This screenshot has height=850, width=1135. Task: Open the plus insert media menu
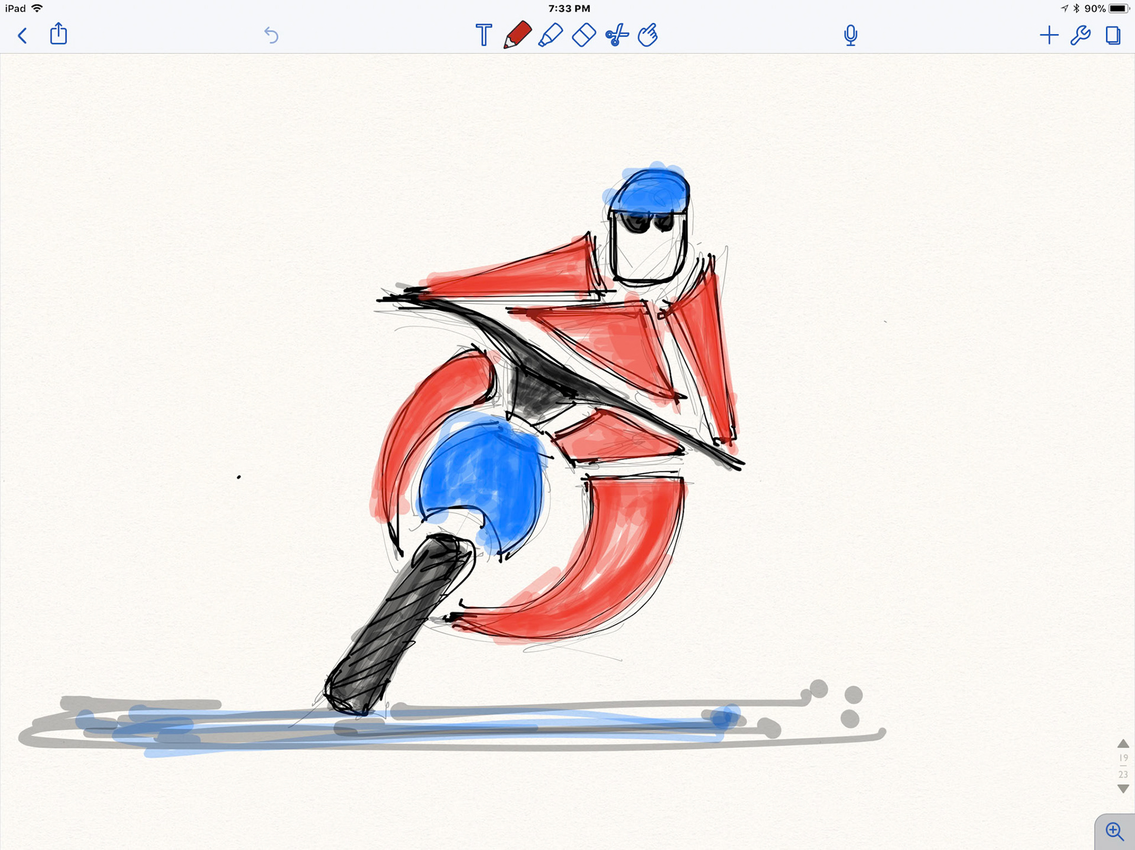(x=1049, y=35)
